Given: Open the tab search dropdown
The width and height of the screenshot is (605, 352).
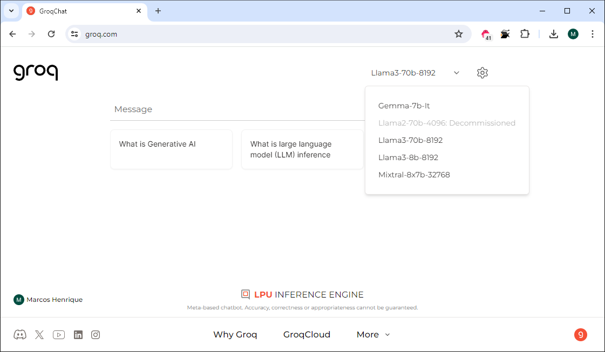Looking at the screenshot, I should [x=11, y=11].
